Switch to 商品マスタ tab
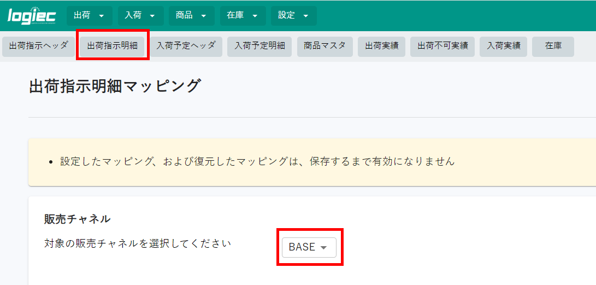 coord(324,46)
